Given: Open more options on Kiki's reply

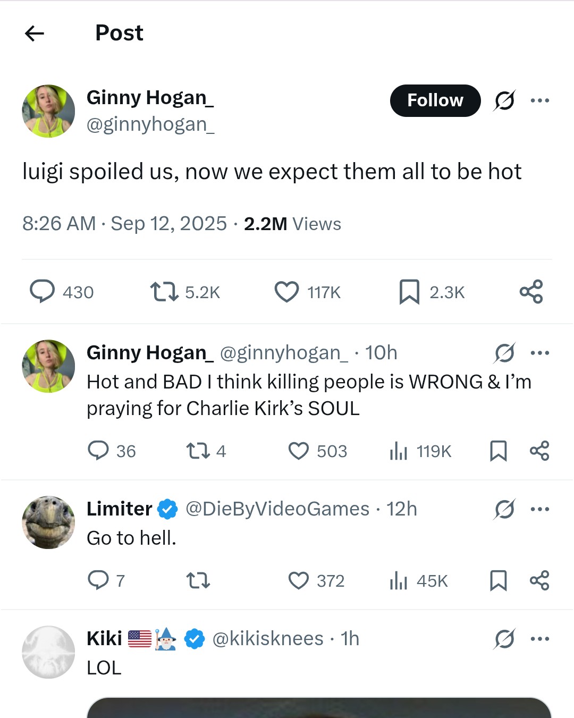Looking at the screenshot, I should 540,639.
